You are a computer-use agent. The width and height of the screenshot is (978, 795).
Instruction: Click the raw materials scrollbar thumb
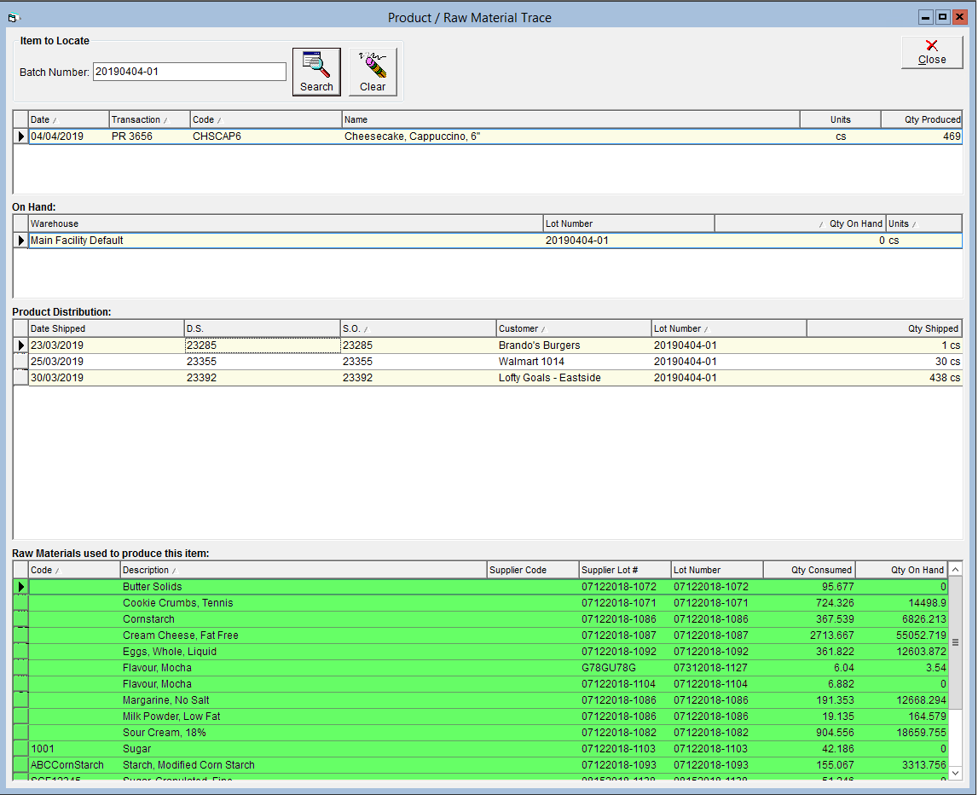pos(955,643)
